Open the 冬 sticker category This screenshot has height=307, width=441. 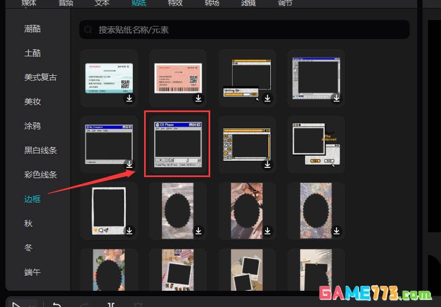tap(28, 247)
